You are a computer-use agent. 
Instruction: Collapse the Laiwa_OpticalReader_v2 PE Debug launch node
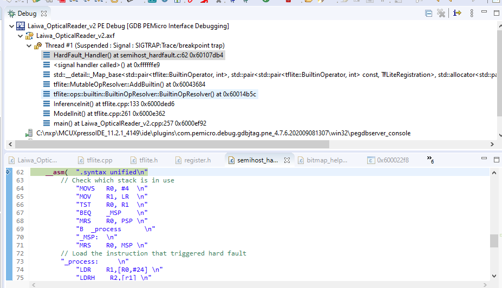pyautogui.click(x=11, y=26)
